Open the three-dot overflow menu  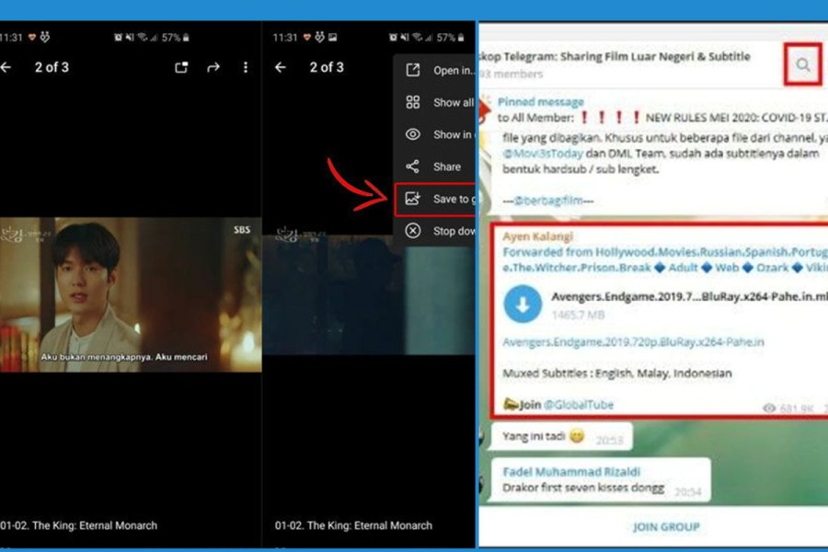[244, 67]
